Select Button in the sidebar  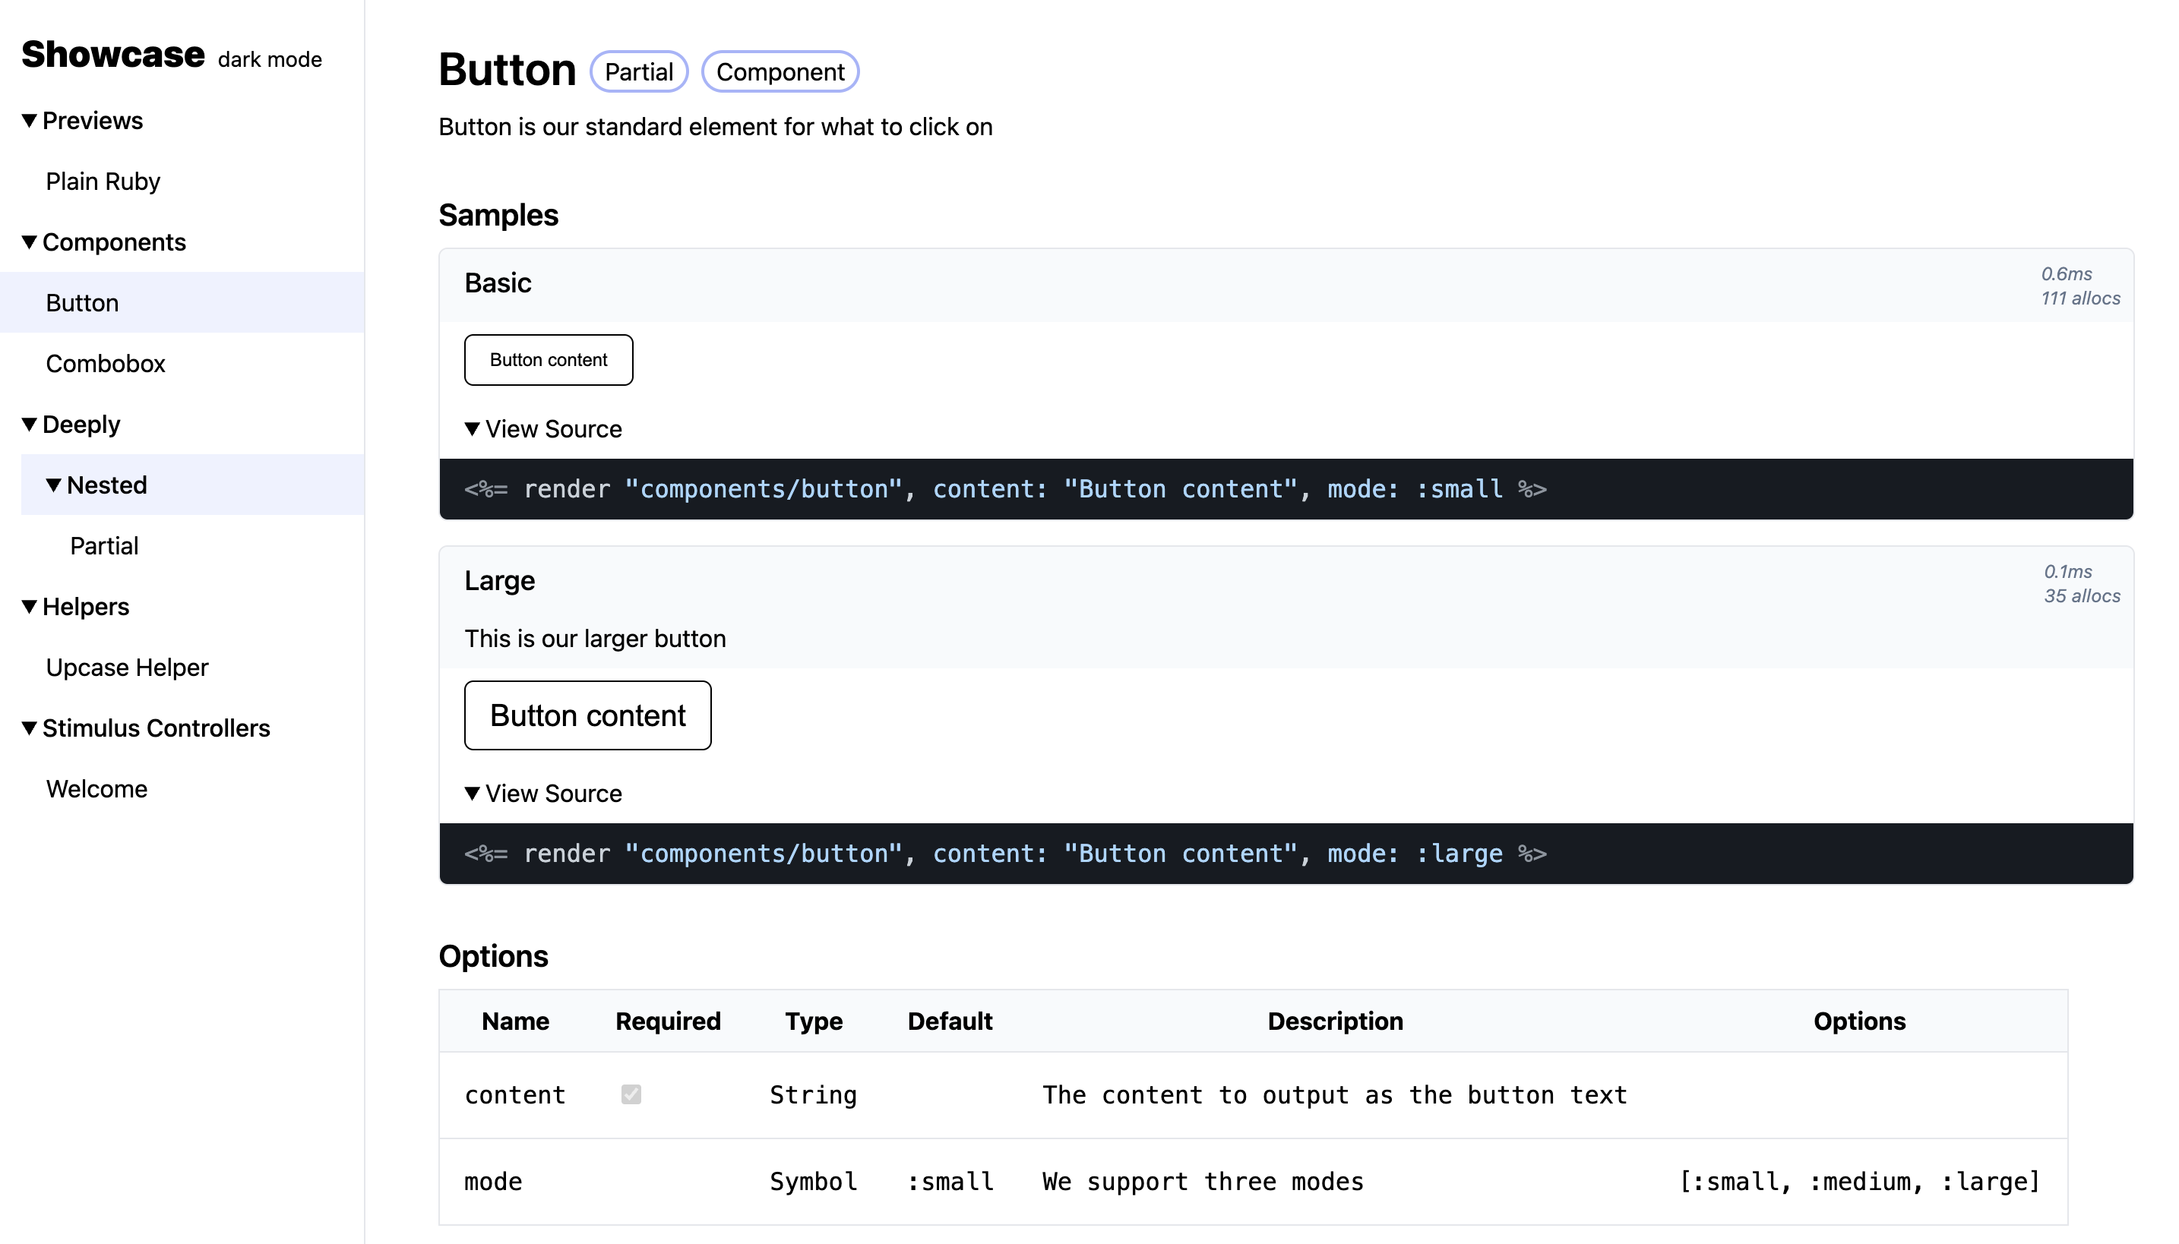tap(82, 302)
